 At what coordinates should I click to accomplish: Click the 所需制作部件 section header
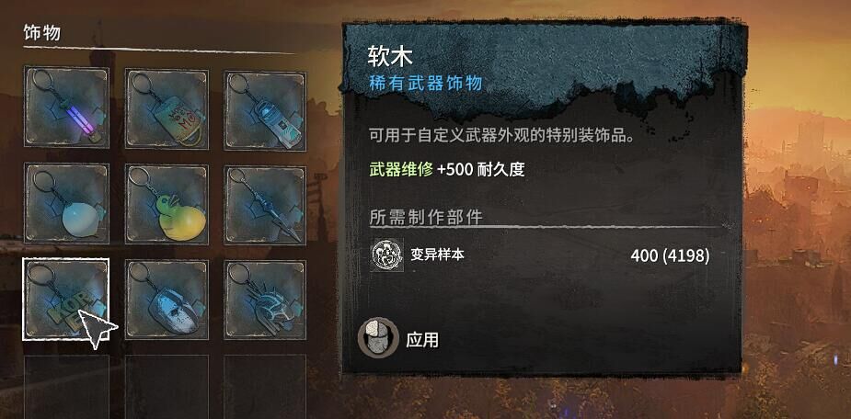(x=426, y=217)
